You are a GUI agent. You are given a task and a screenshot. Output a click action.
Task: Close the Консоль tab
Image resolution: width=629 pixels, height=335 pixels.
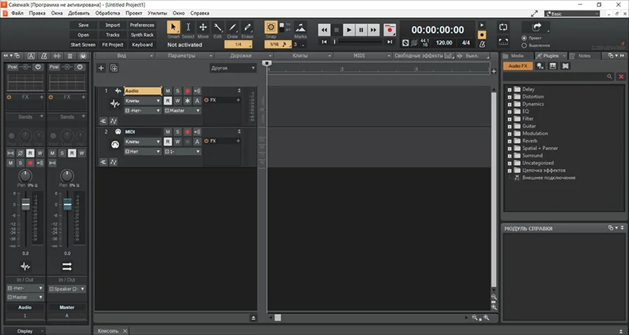[125, 331]
